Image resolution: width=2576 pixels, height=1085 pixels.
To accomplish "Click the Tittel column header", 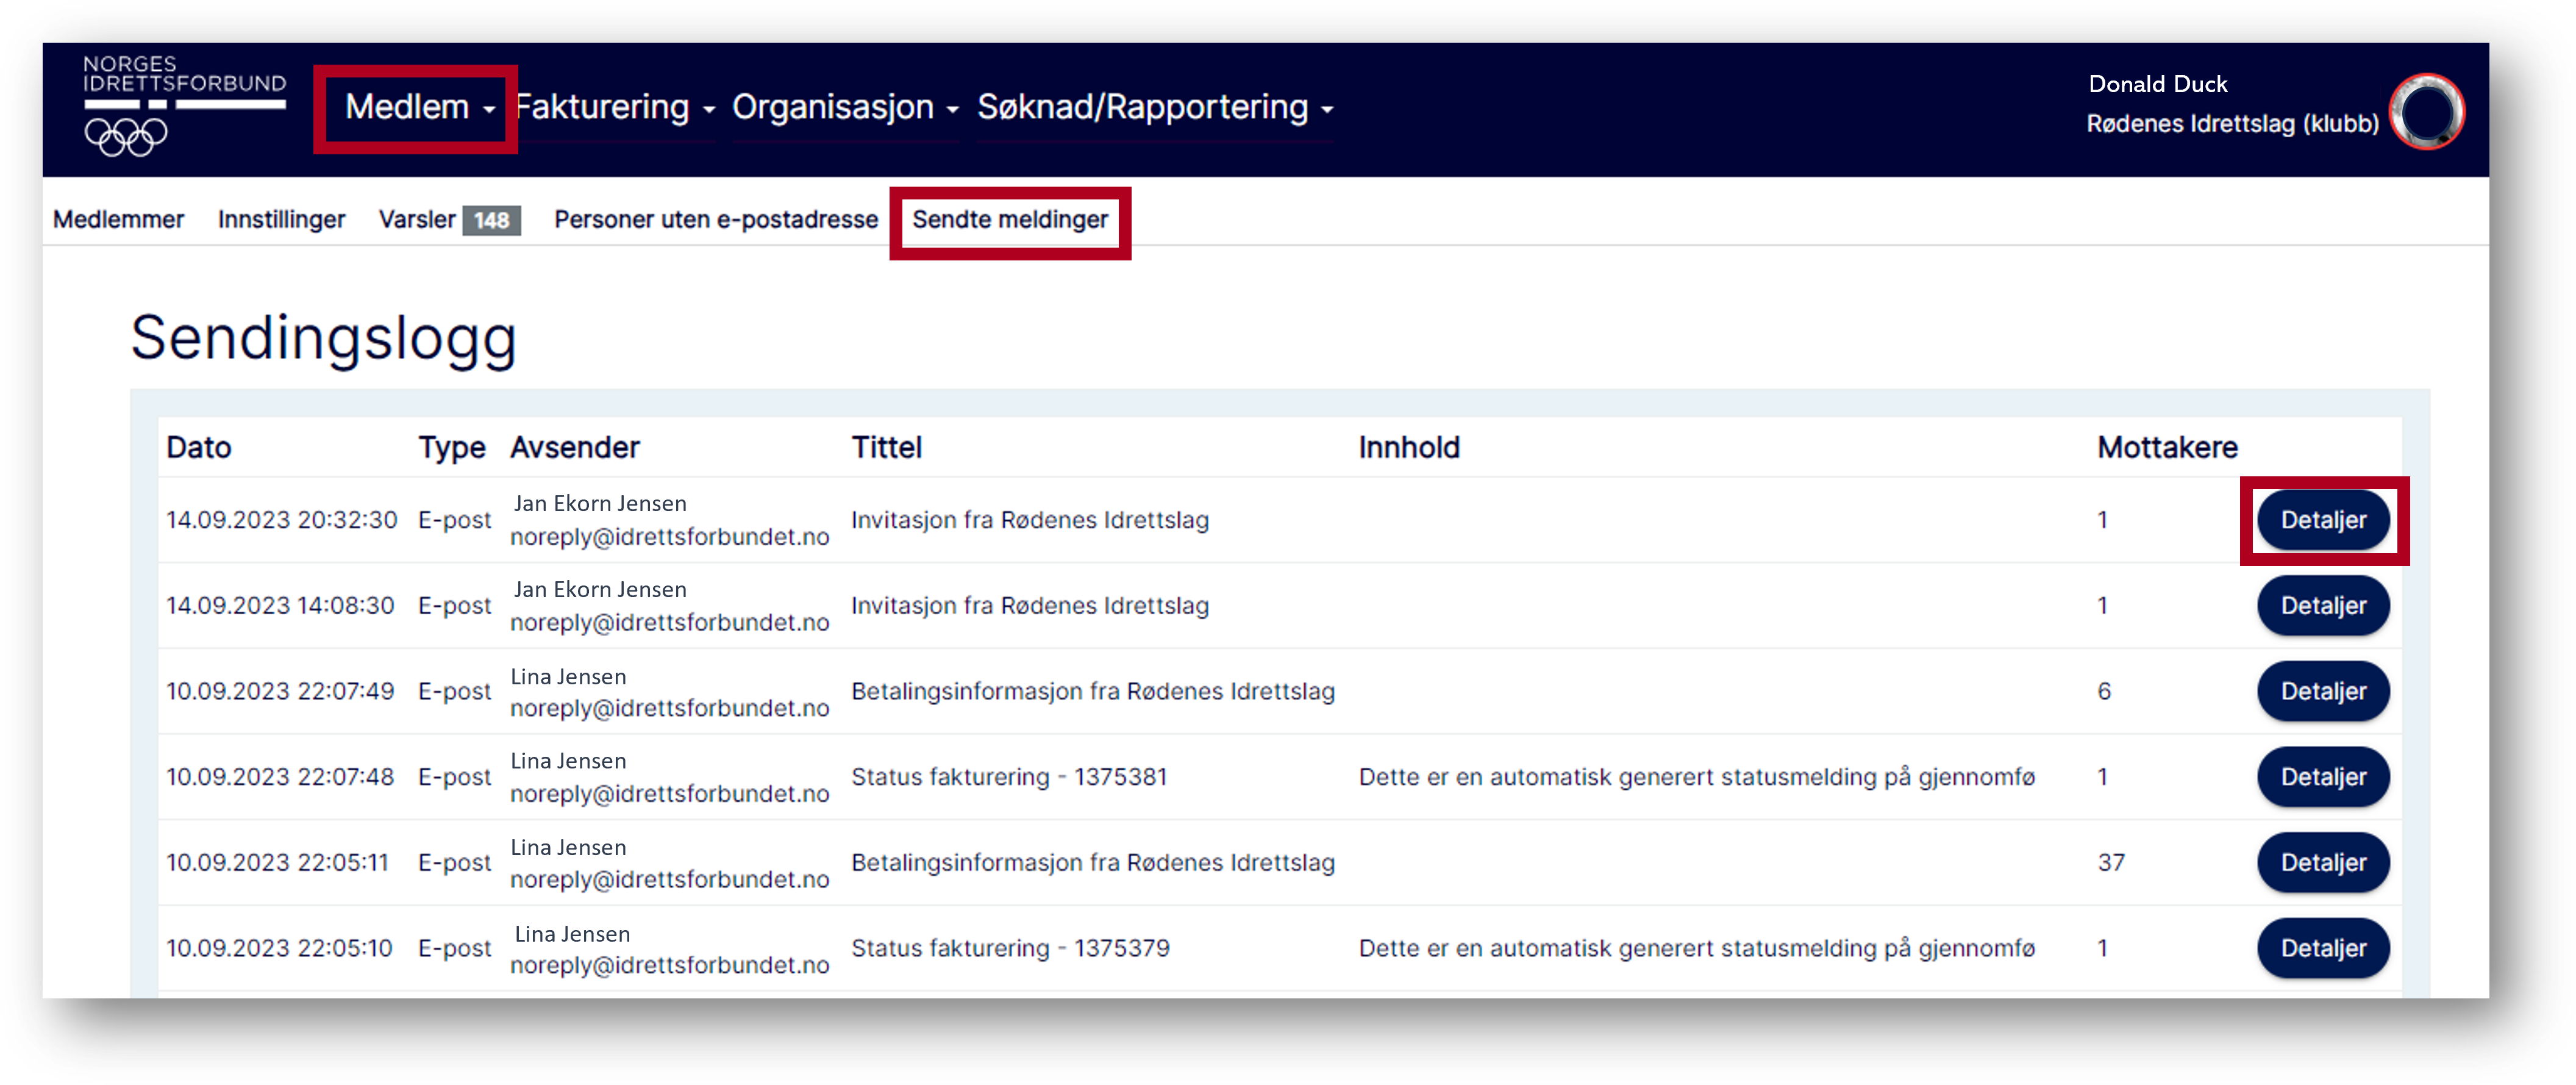I will coord(887,447).
